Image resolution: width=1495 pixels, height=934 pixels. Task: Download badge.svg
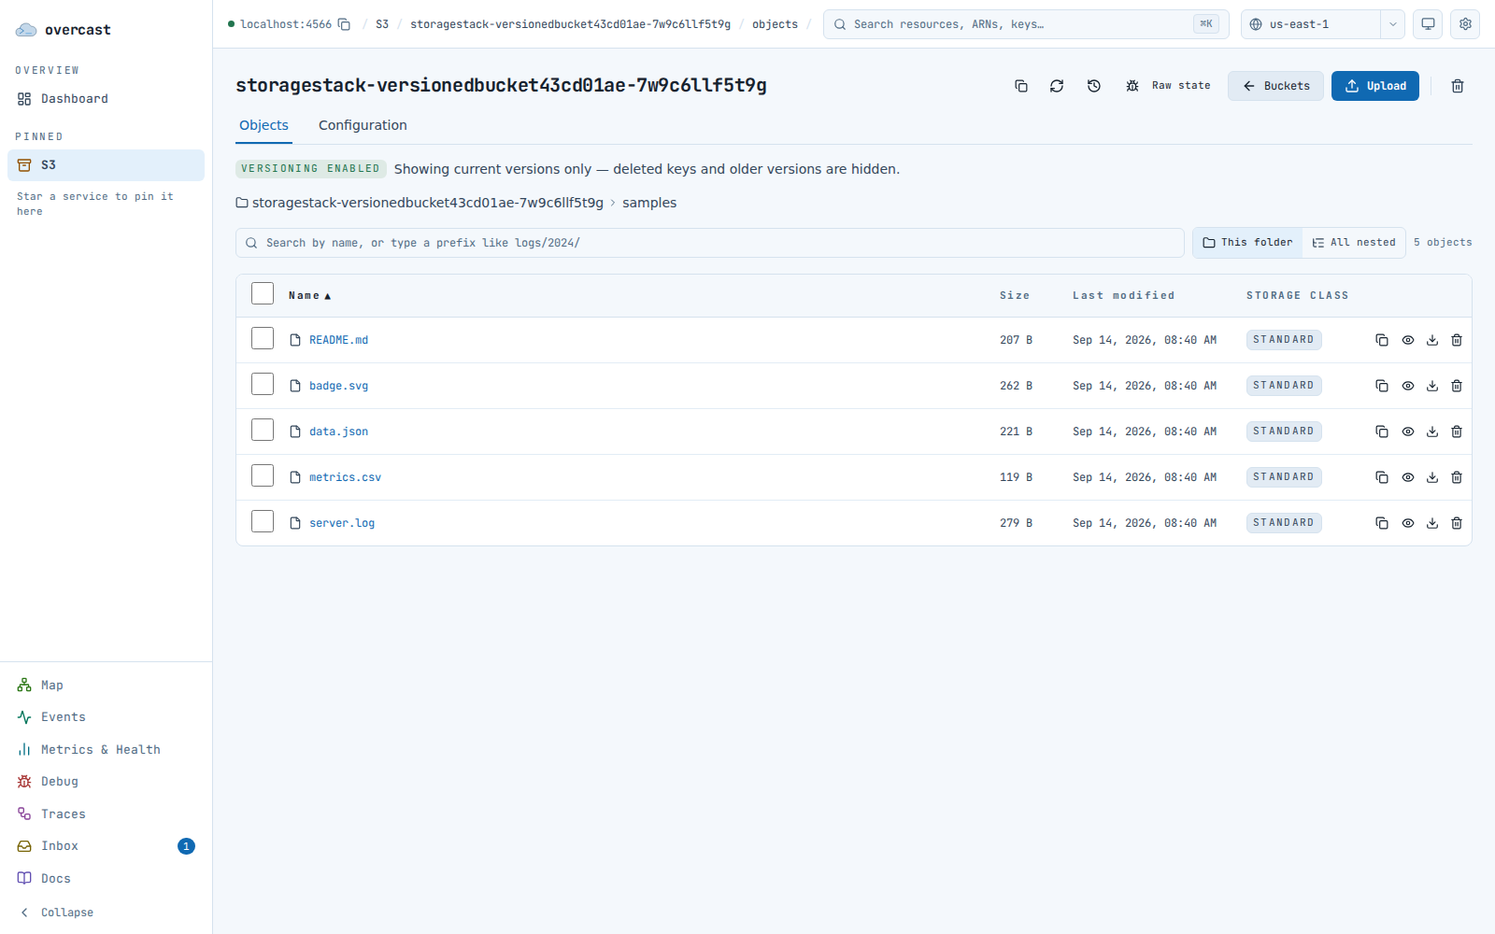click(x=1432, y=386)
